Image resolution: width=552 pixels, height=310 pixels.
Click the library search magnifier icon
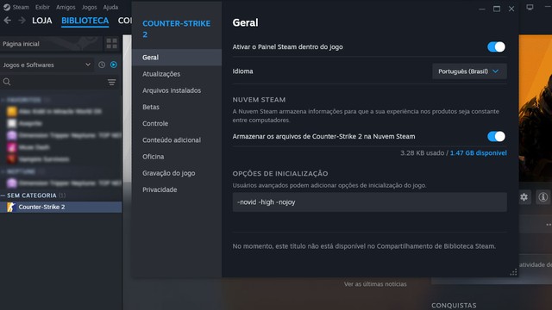tap(7, 82)
